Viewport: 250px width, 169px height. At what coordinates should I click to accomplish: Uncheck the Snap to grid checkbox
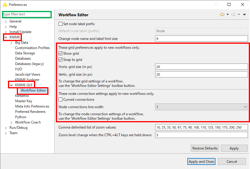click(x=60, y=59)
